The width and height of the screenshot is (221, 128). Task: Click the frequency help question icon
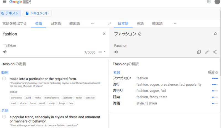pos(217,72)
